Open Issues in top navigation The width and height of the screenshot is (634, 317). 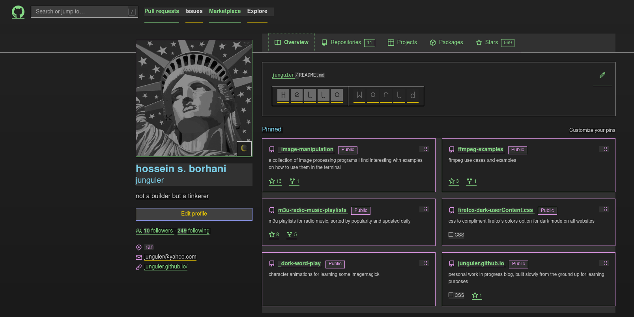point(194,11)
